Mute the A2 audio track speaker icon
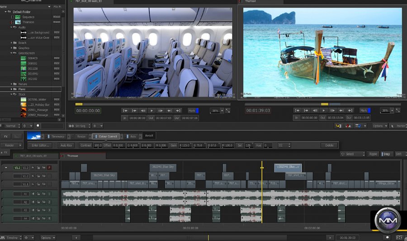The image size is (407, 241). pos(33,202)
